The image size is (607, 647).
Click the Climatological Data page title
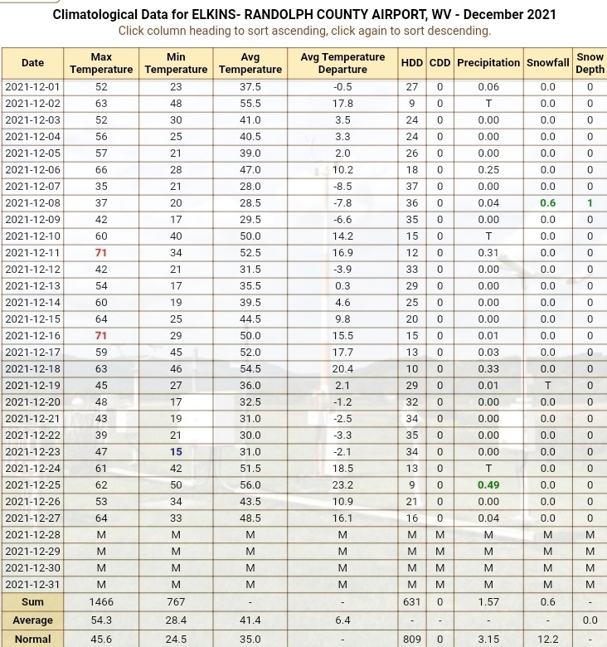tap(303, 14)
